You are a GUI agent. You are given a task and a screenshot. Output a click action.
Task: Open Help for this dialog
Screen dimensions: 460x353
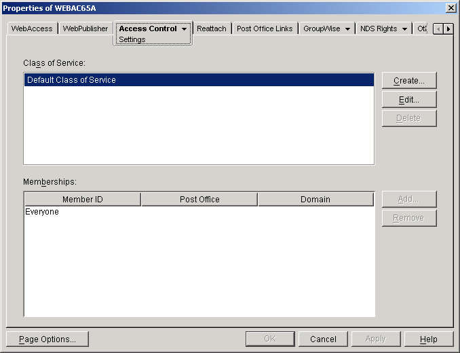click(429, 339)
